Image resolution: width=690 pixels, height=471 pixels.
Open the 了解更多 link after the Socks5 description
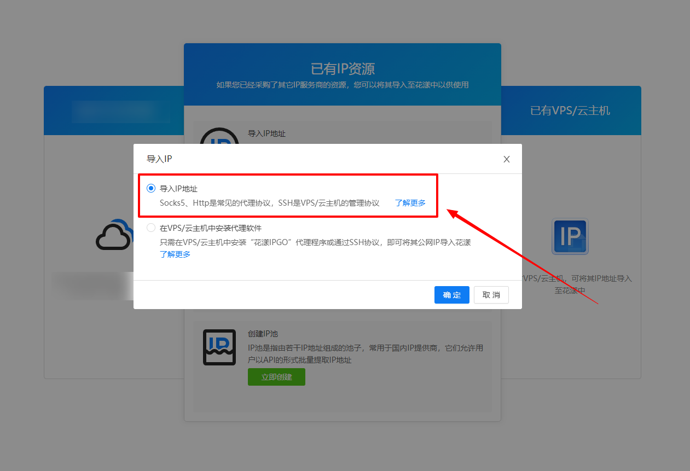point(410,202)
